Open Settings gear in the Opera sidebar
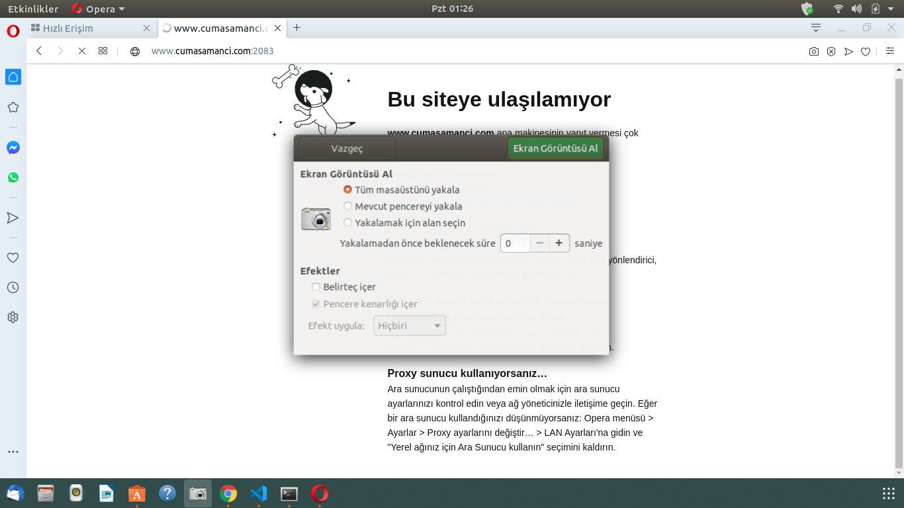 13,317
